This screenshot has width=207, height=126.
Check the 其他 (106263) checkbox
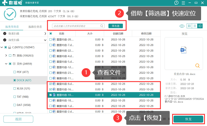tap(10, 55)
